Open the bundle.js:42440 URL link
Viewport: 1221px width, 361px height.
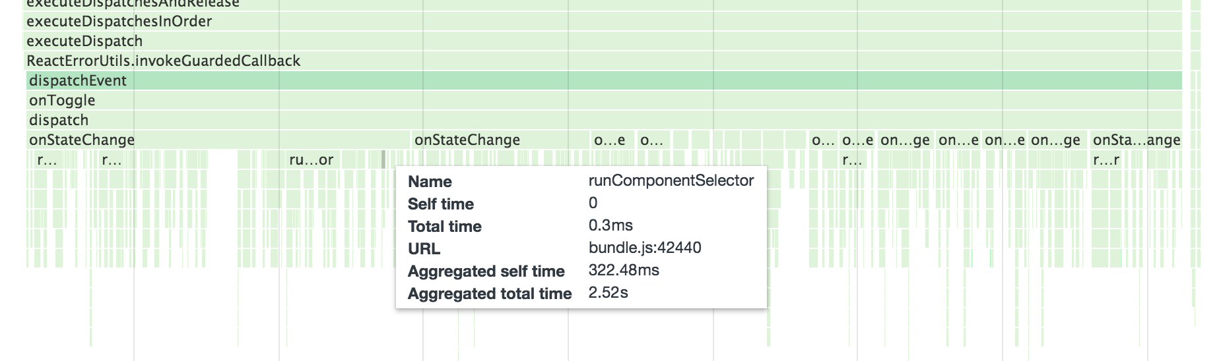644,248
